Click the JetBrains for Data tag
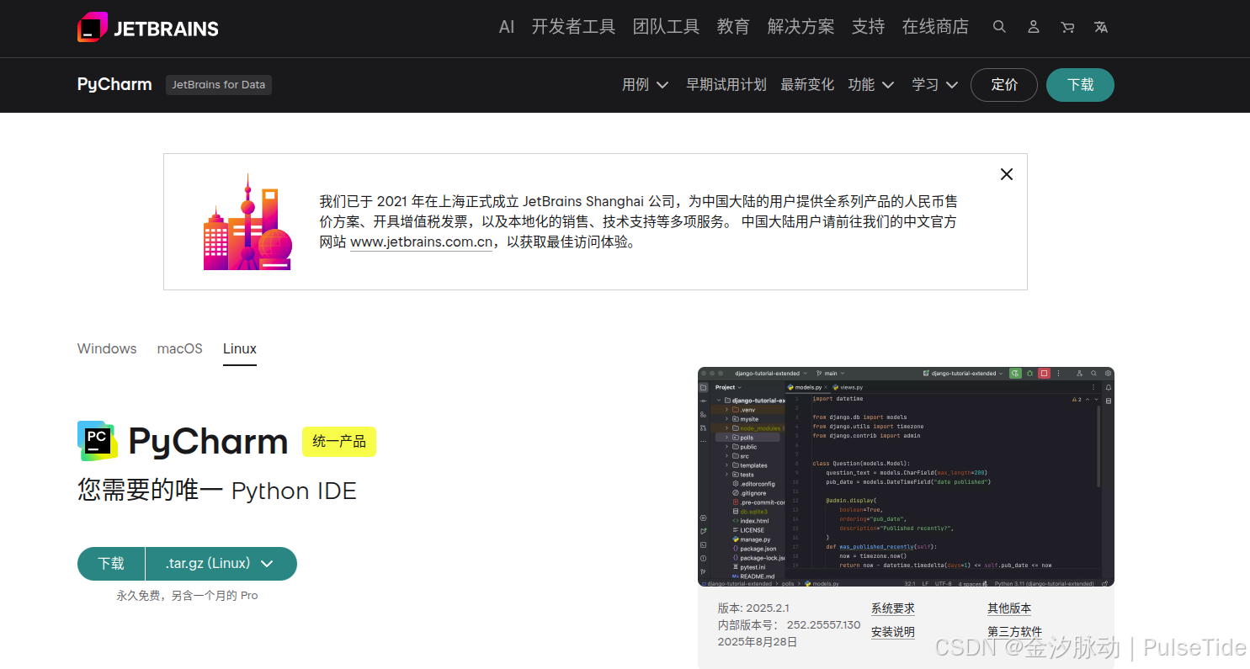 (x=219, y=85)
